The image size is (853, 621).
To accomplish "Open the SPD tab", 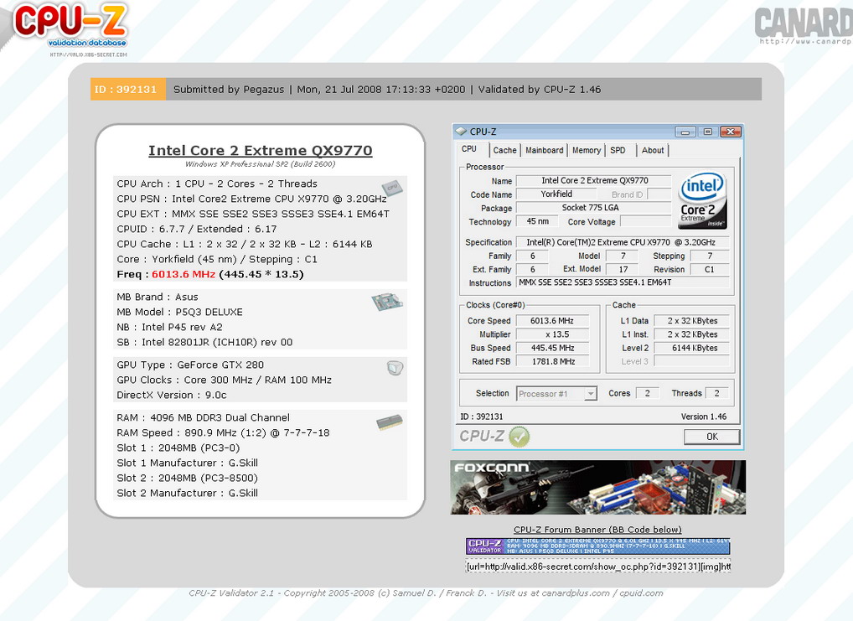I will pyautogui.click(x=618, y=150).
